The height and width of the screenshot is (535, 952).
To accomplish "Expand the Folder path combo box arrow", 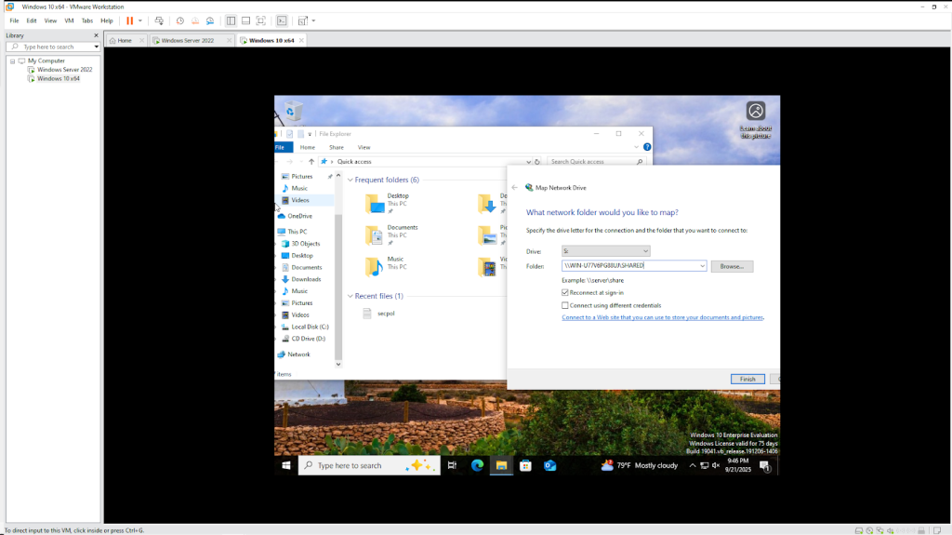I will tap(702, 266).
